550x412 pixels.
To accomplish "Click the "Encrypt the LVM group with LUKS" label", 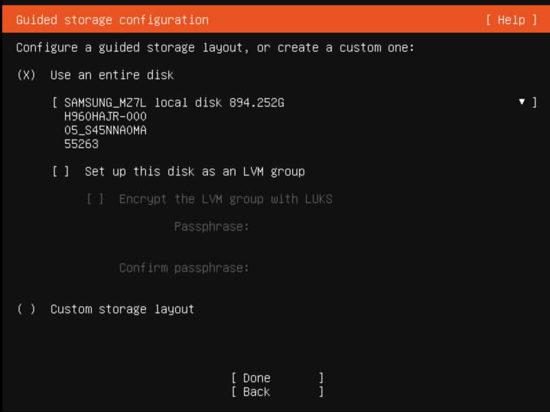I will point(225,199).
